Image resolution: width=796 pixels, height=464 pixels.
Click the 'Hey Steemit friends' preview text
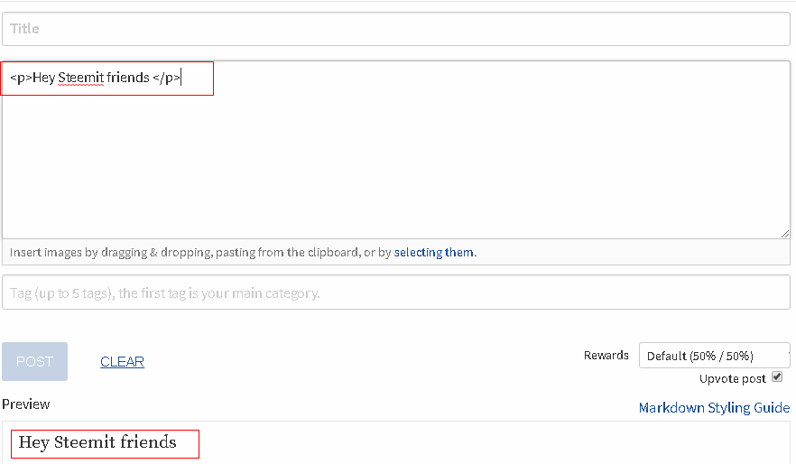[97, 442]
